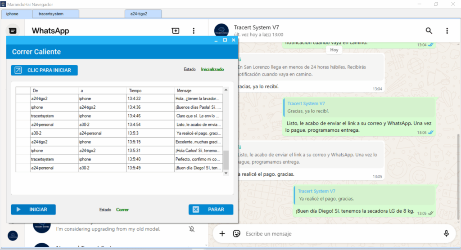Click the plus attach icon in message bar
This screenshot has height=250, width=461.
[x=222, y=233]
